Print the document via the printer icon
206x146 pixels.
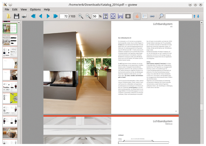tap(24, 16)
